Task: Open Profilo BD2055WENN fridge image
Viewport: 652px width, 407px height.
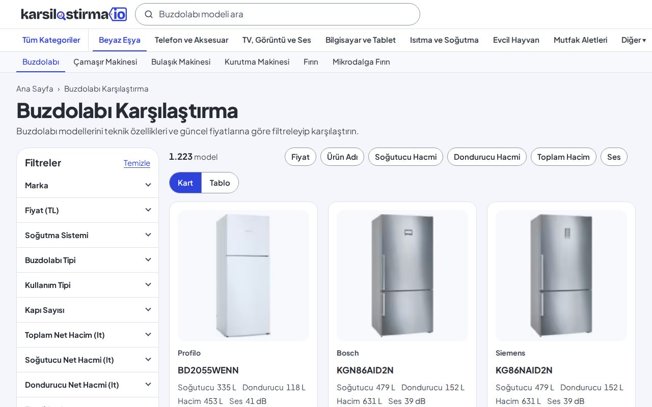Action: tap(243, 276)
